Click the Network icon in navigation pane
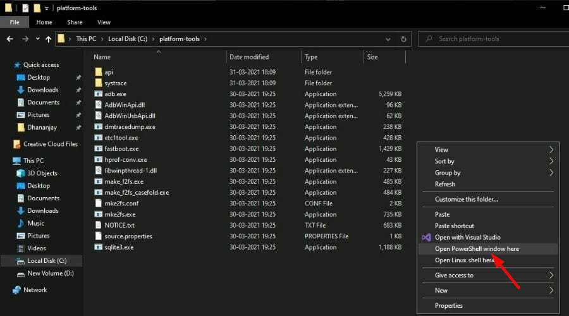This screenshot has height=316, width=569. click(16, 290)
